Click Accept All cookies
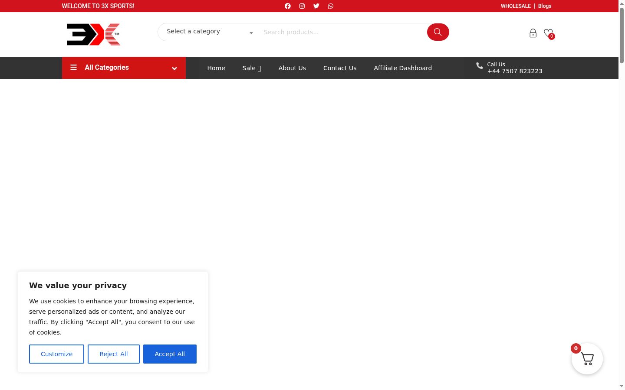The height and width of the screenshot is (390, 625). 170,354
